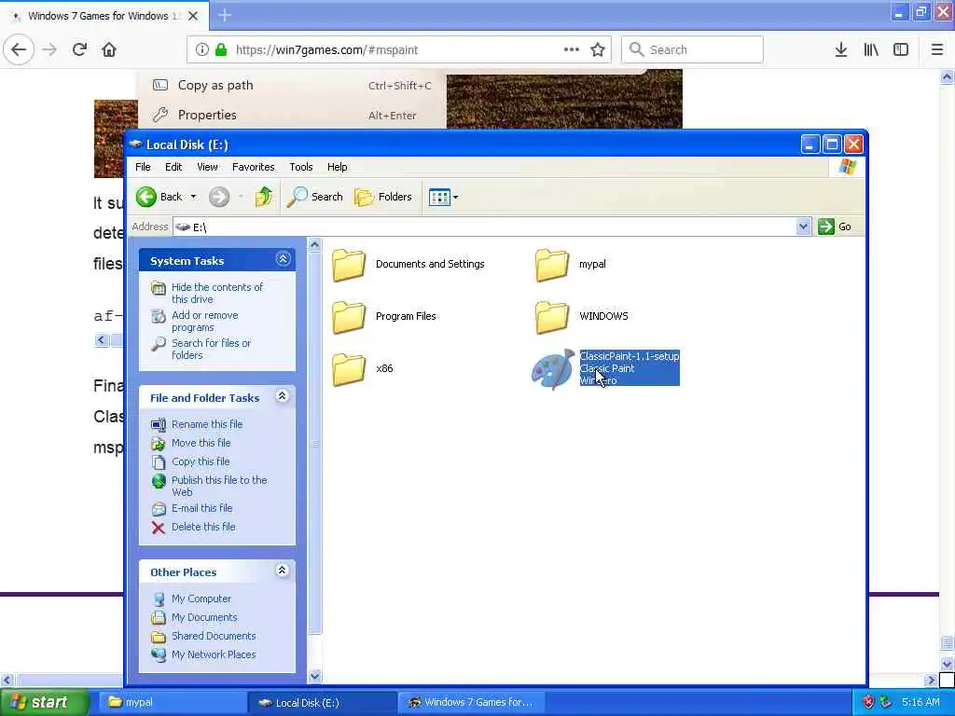Open the Back history dropdown arrow
The width and height of the screenshot is (955, 716).
193,197
